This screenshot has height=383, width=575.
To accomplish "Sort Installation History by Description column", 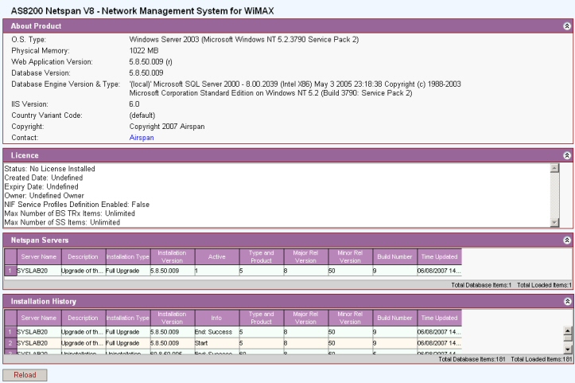I will pyautogui.click(x=83, y=319).
